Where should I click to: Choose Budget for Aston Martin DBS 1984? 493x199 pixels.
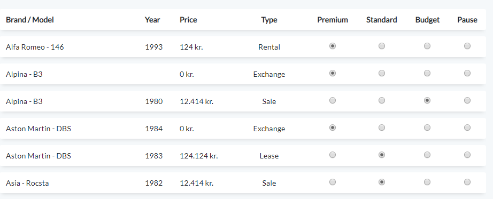click(427, 128)
